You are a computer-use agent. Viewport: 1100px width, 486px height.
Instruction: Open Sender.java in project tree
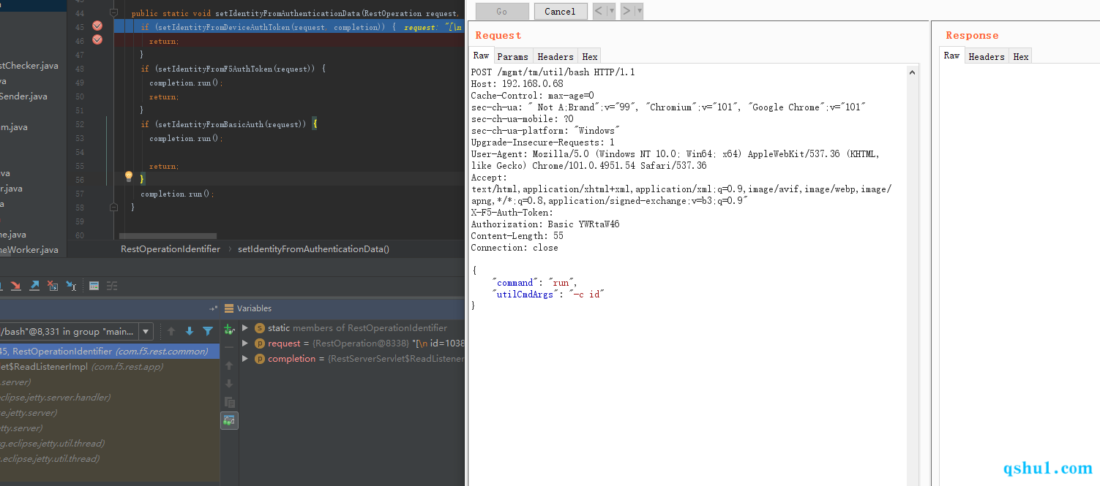[23, 96]
